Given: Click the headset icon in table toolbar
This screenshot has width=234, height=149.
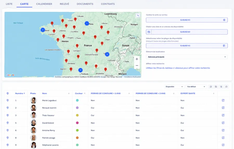Looking at the screenshot, I should (226, 87).
